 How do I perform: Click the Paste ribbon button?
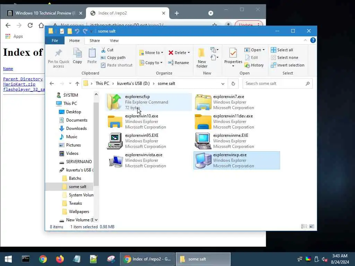[92, 56]
